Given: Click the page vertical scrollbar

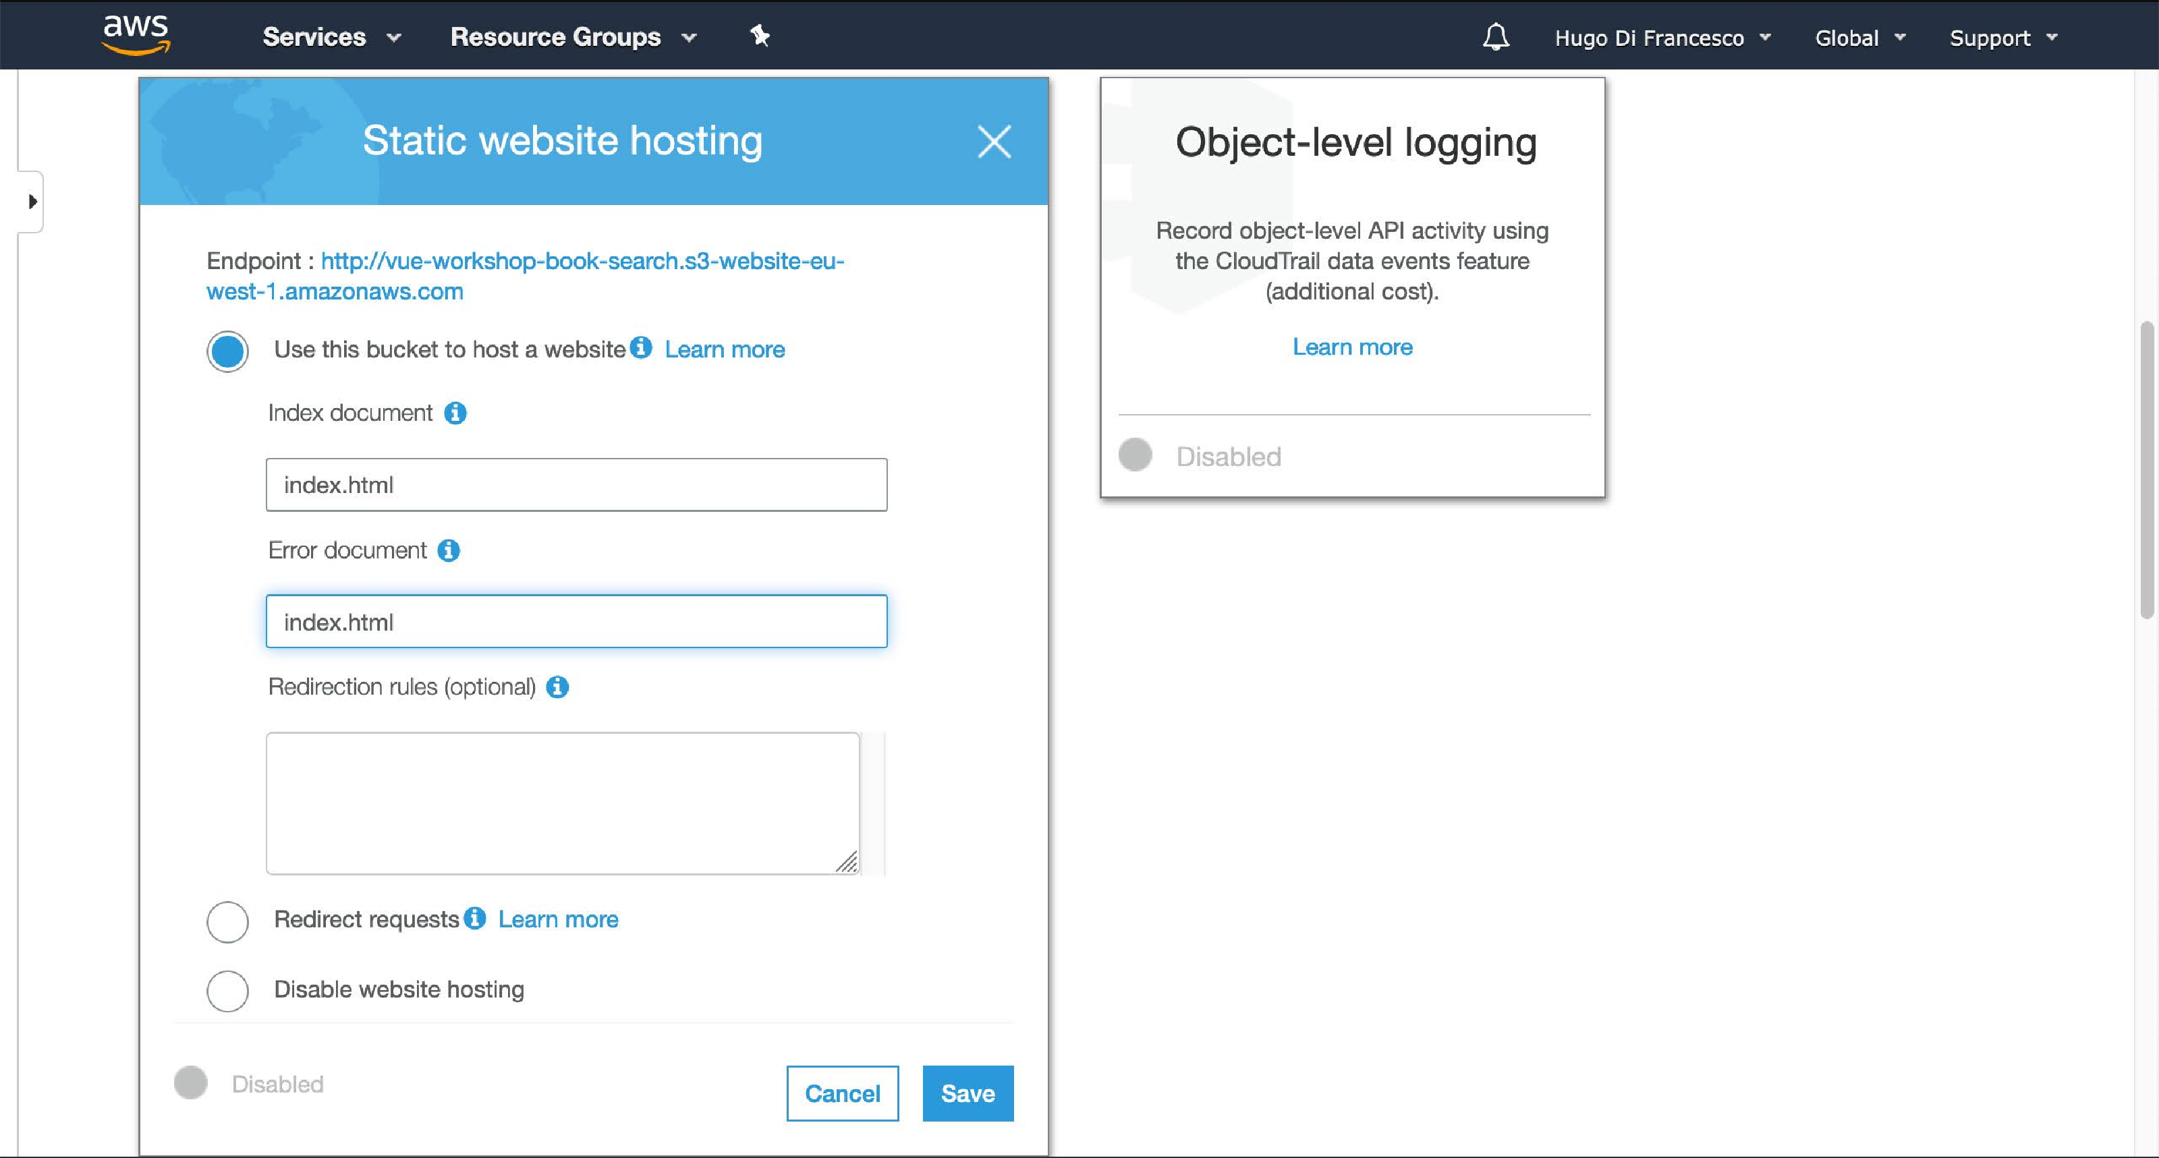Looking at the screenshot, I should pos(2146,469).
